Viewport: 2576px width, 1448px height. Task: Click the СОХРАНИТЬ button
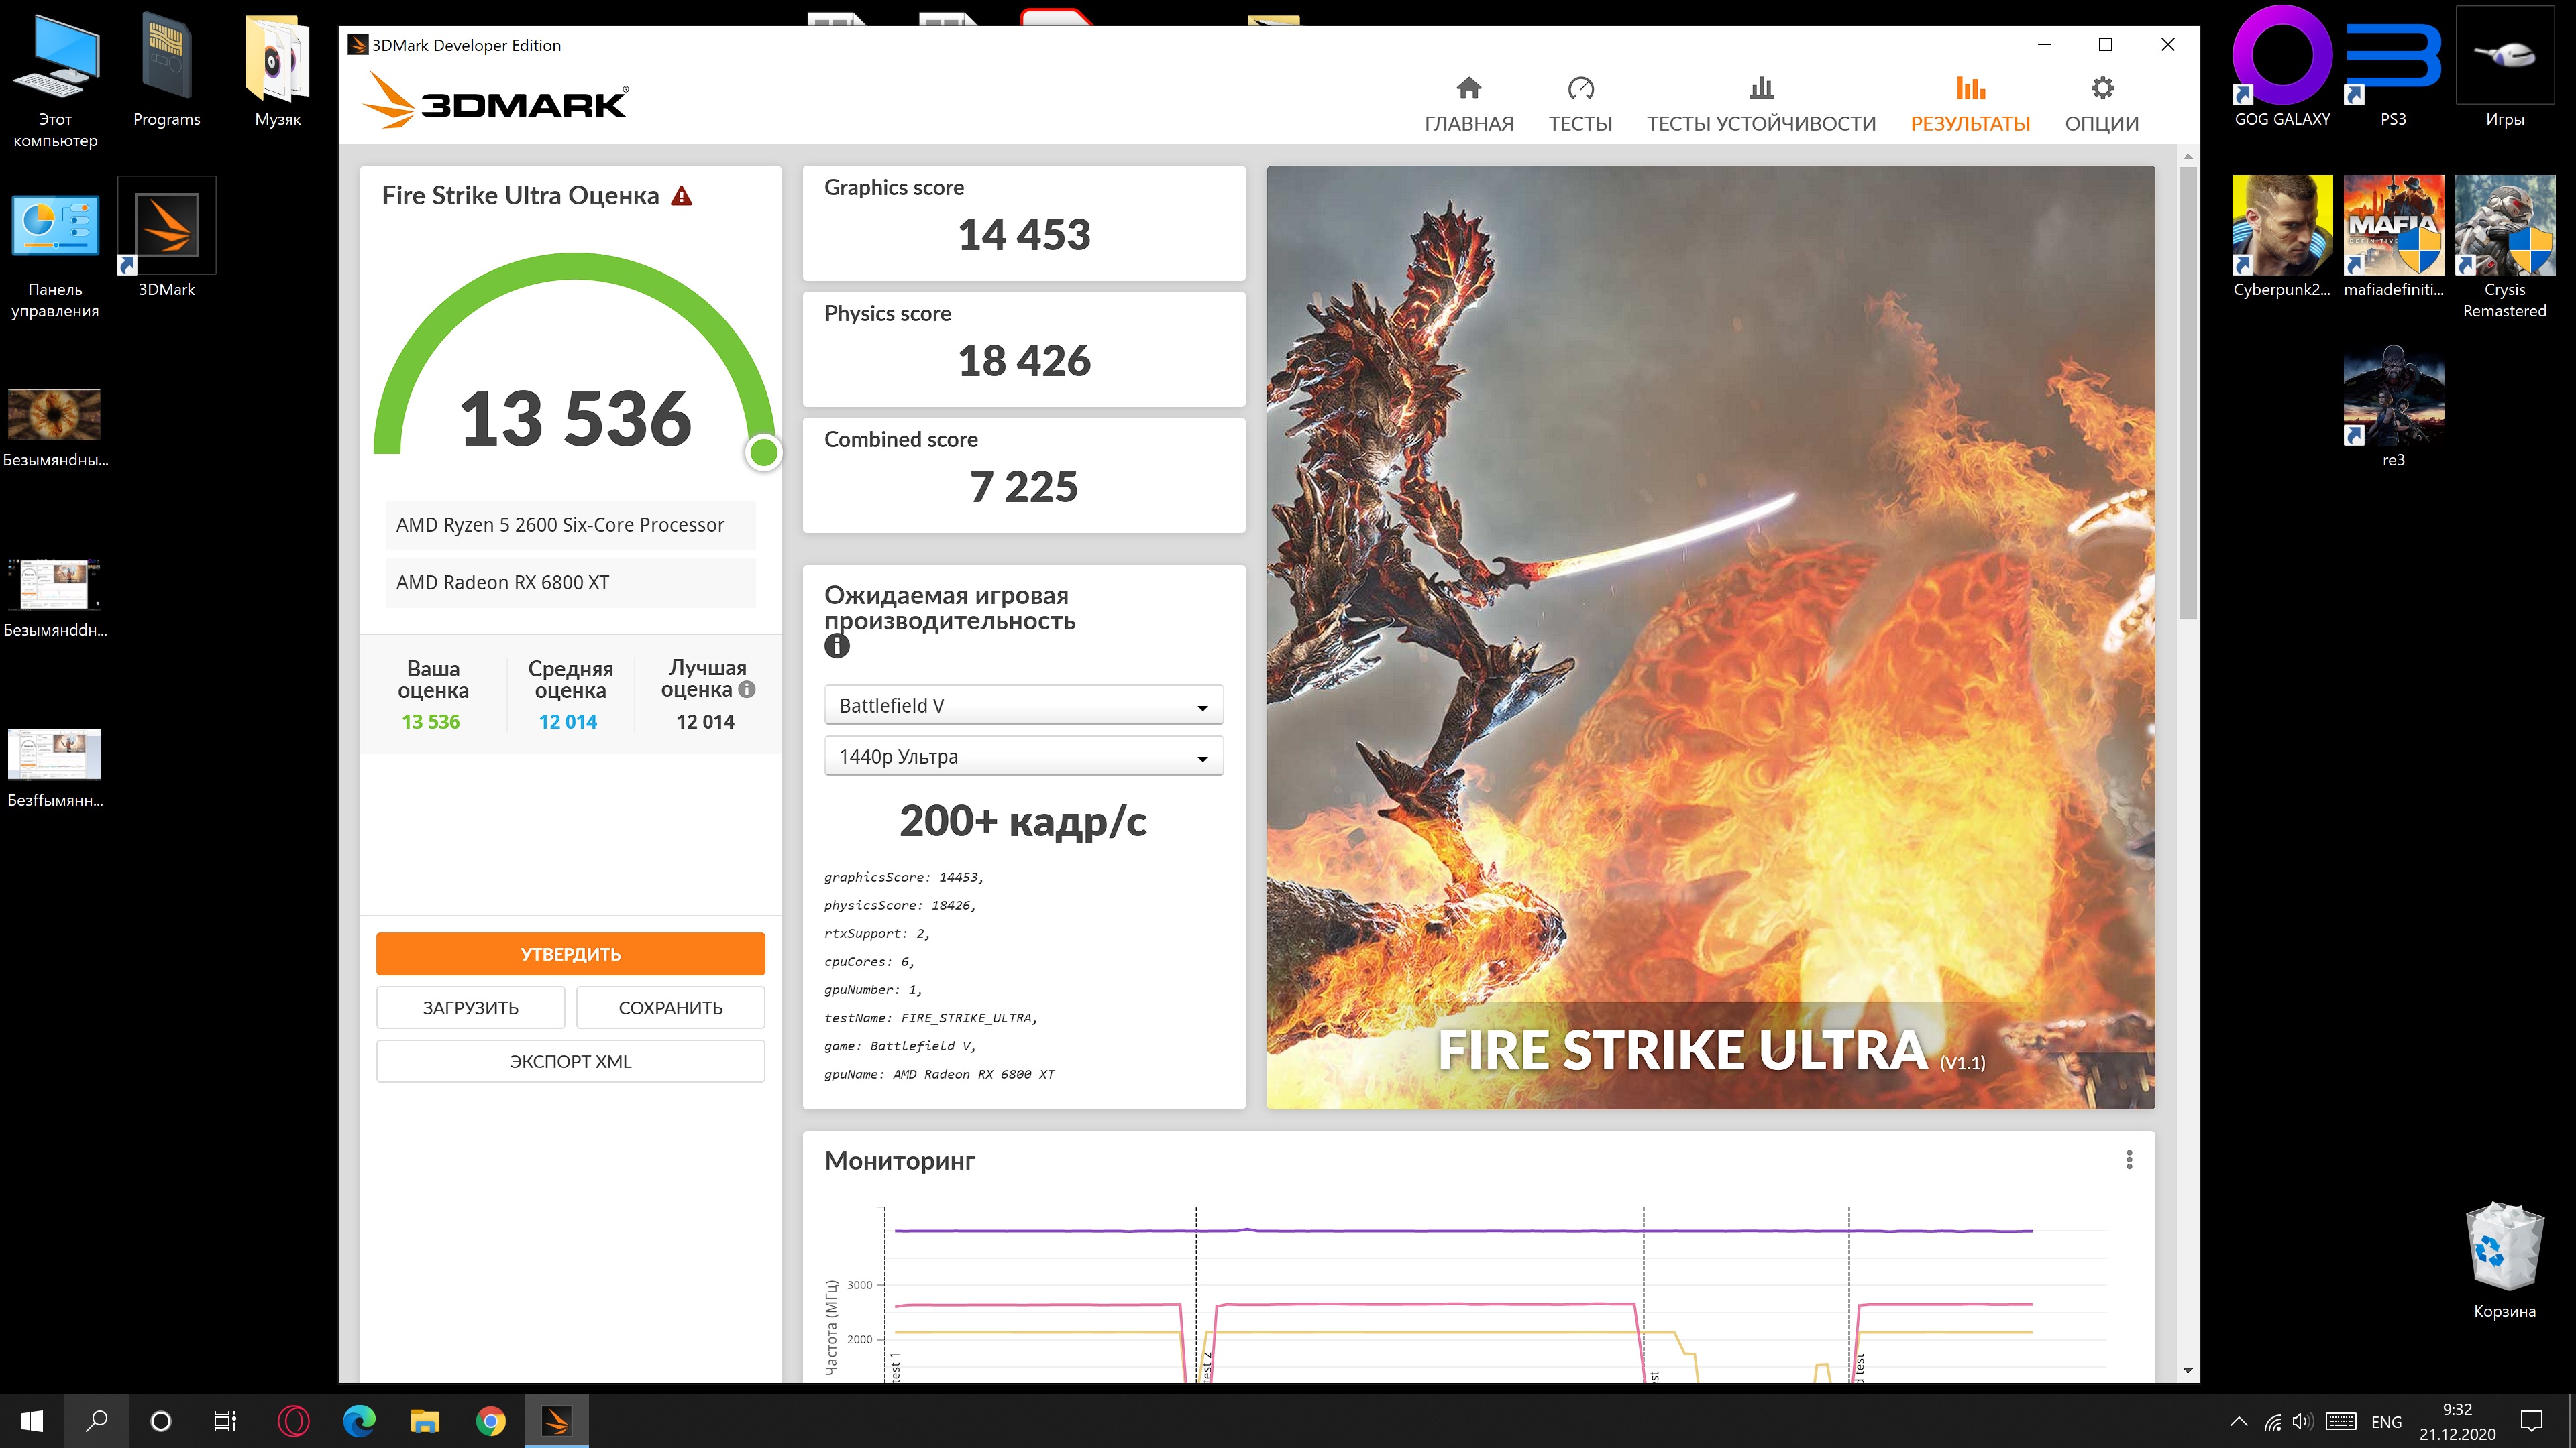pos(670,1008)
